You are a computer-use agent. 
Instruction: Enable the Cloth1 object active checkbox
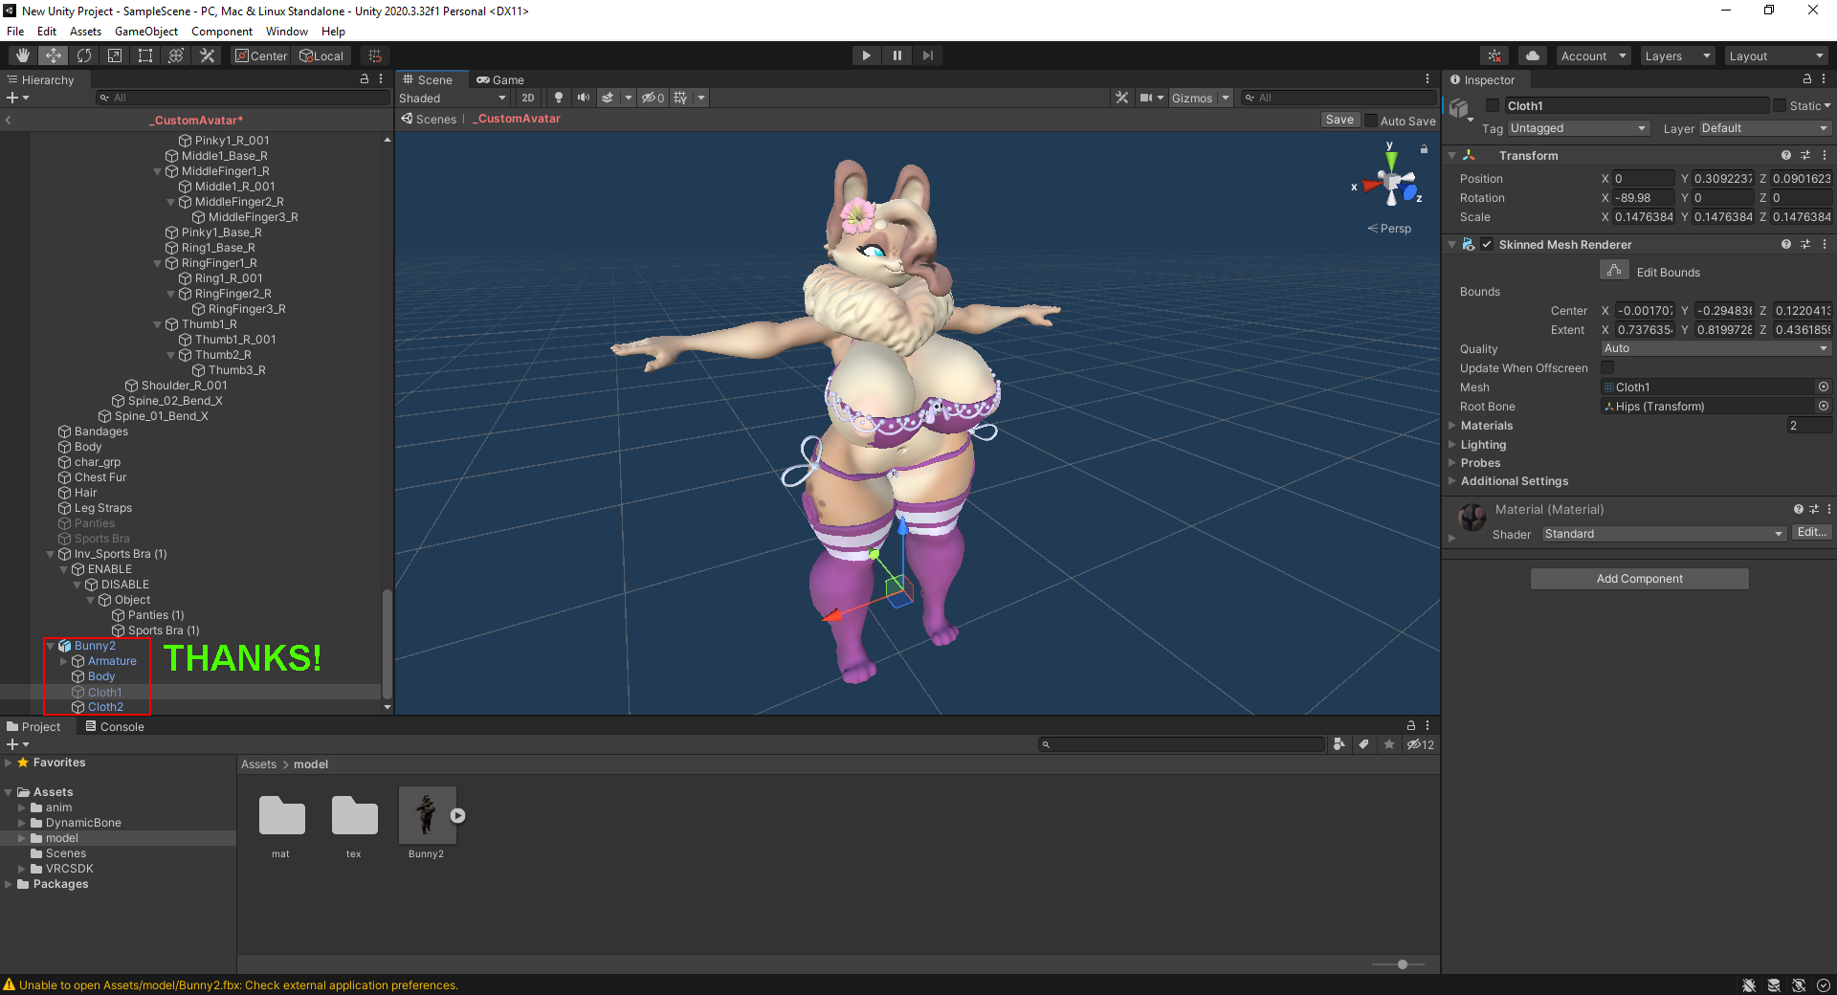1493,105
